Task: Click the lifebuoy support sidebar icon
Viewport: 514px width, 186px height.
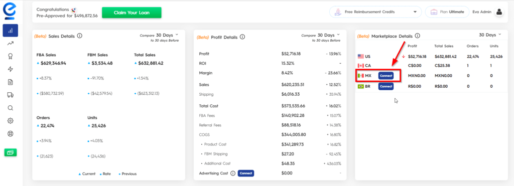Action: pyautogui.click(x=10, y=133)
